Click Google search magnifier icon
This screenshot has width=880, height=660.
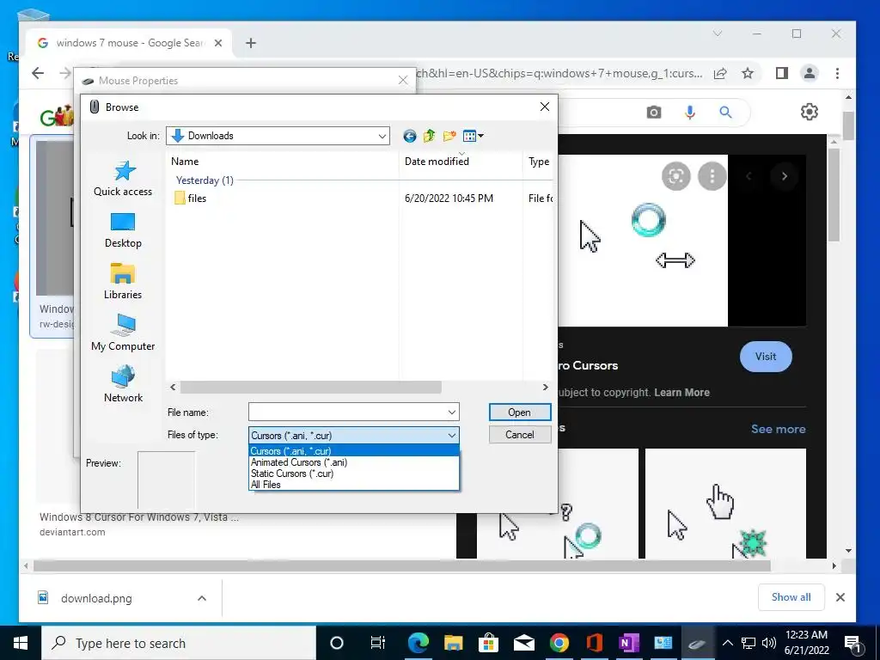tap(725, 113)
